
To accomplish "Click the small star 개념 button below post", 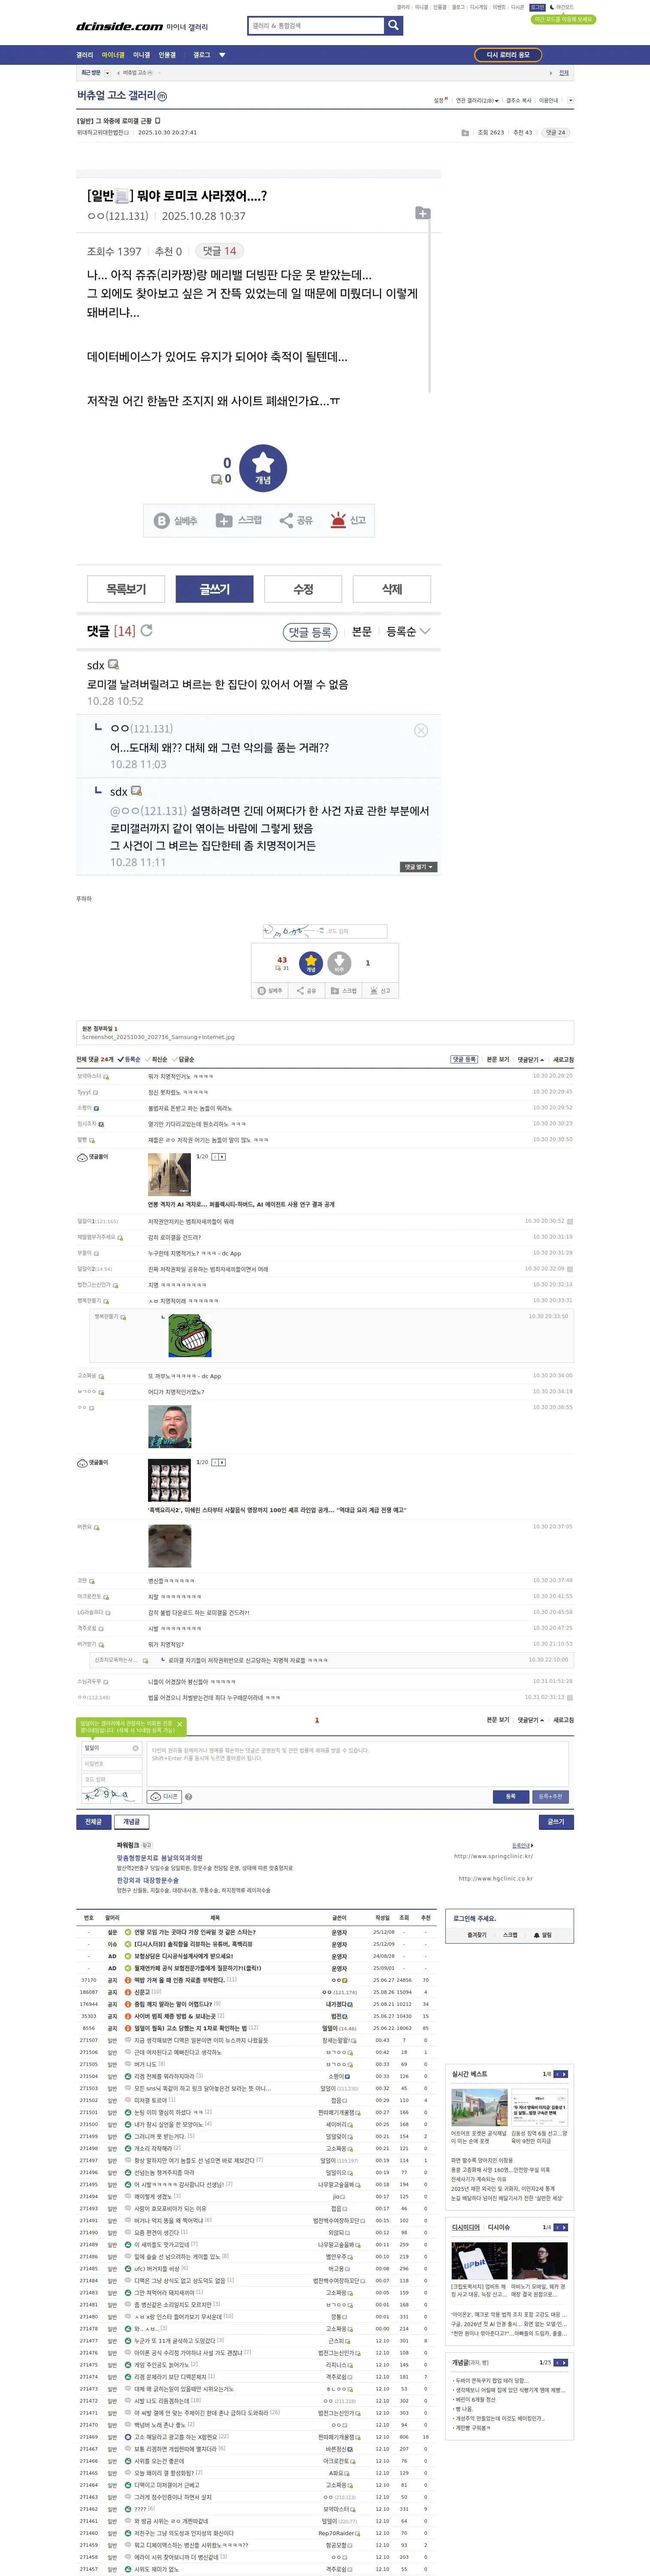I will [x=311, y=962].
